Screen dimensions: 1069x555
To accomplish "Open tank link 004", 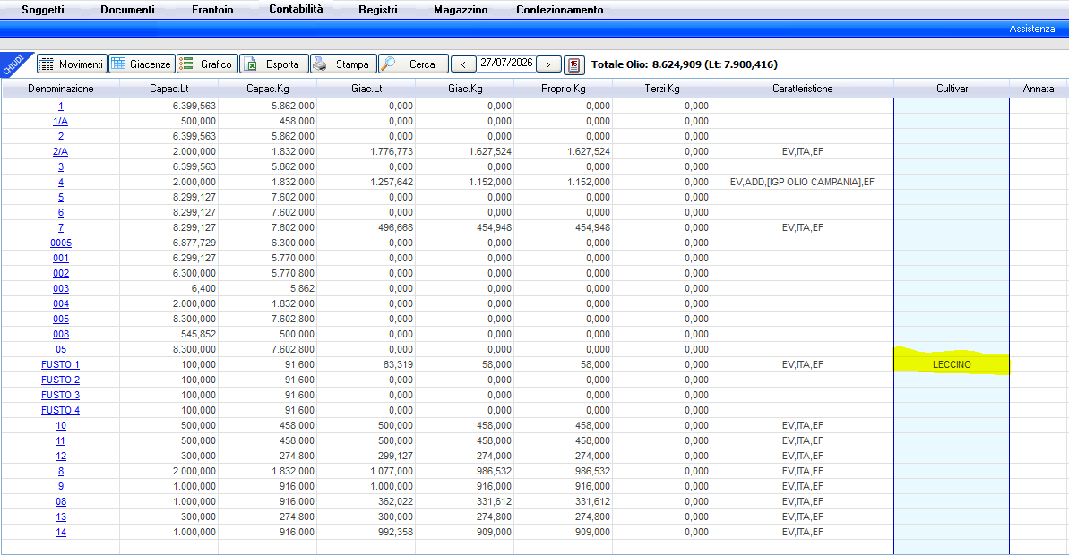I will [61, 303].
